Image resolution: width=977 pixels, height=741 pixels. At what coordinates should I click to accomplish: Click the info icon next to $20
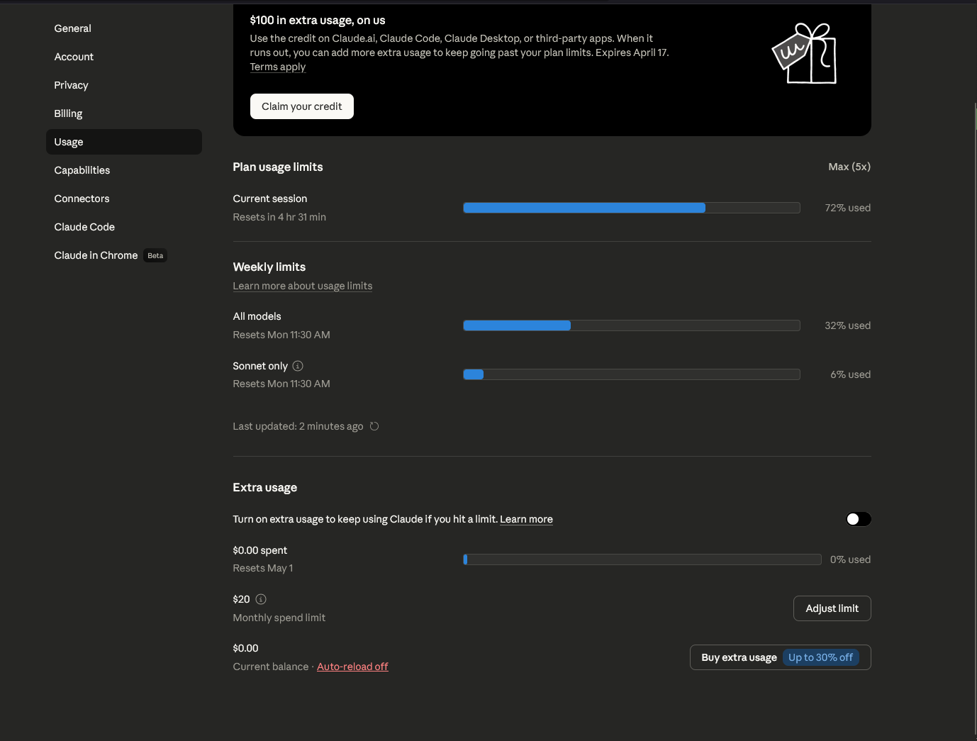(261, 599)
